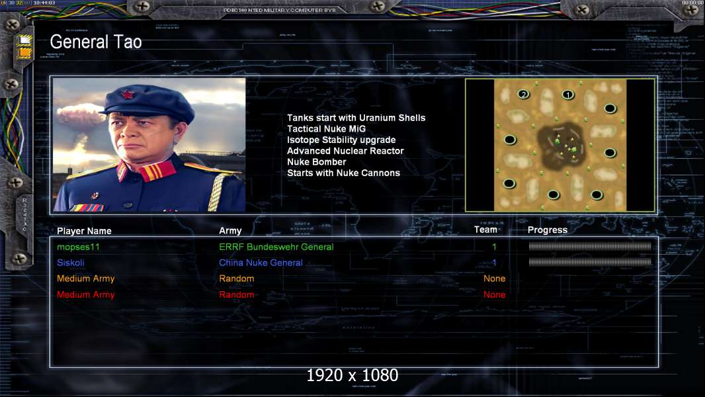705x397 pixels.
Task: Click 'Nuke Bomber' line
Action: (317, 162)
